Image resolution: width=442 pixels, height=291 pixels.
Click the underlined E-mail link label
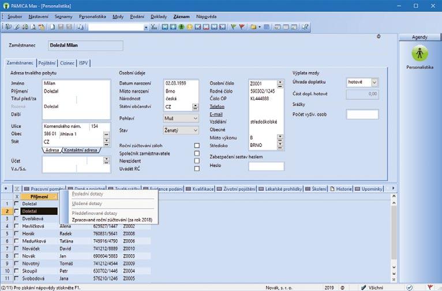(216, 114)
